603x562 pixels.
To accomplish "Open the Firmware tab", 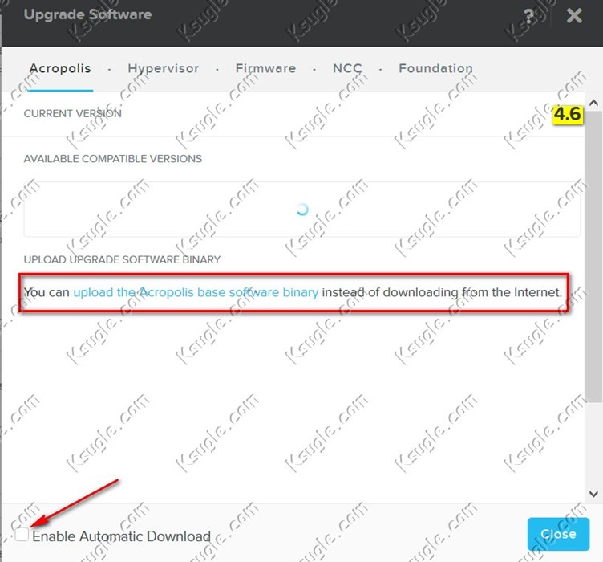I will click(265, 68).
